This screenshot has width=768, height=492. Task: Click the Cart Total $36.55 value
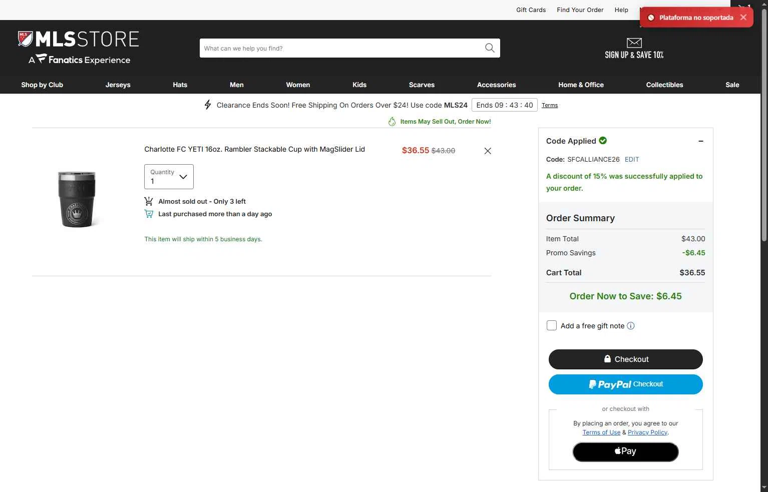coord(692,273)
